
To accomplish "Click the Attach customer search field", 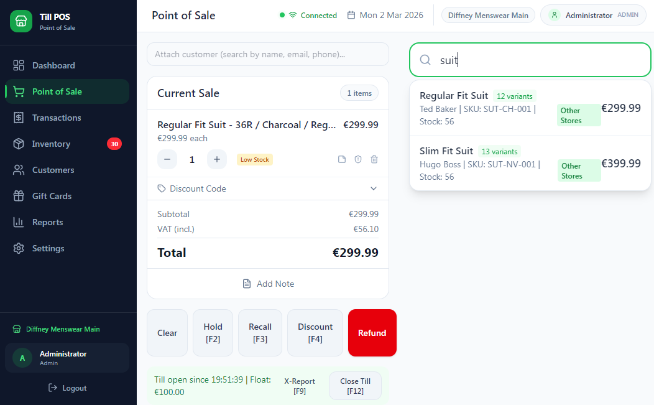I will [267, 54].
